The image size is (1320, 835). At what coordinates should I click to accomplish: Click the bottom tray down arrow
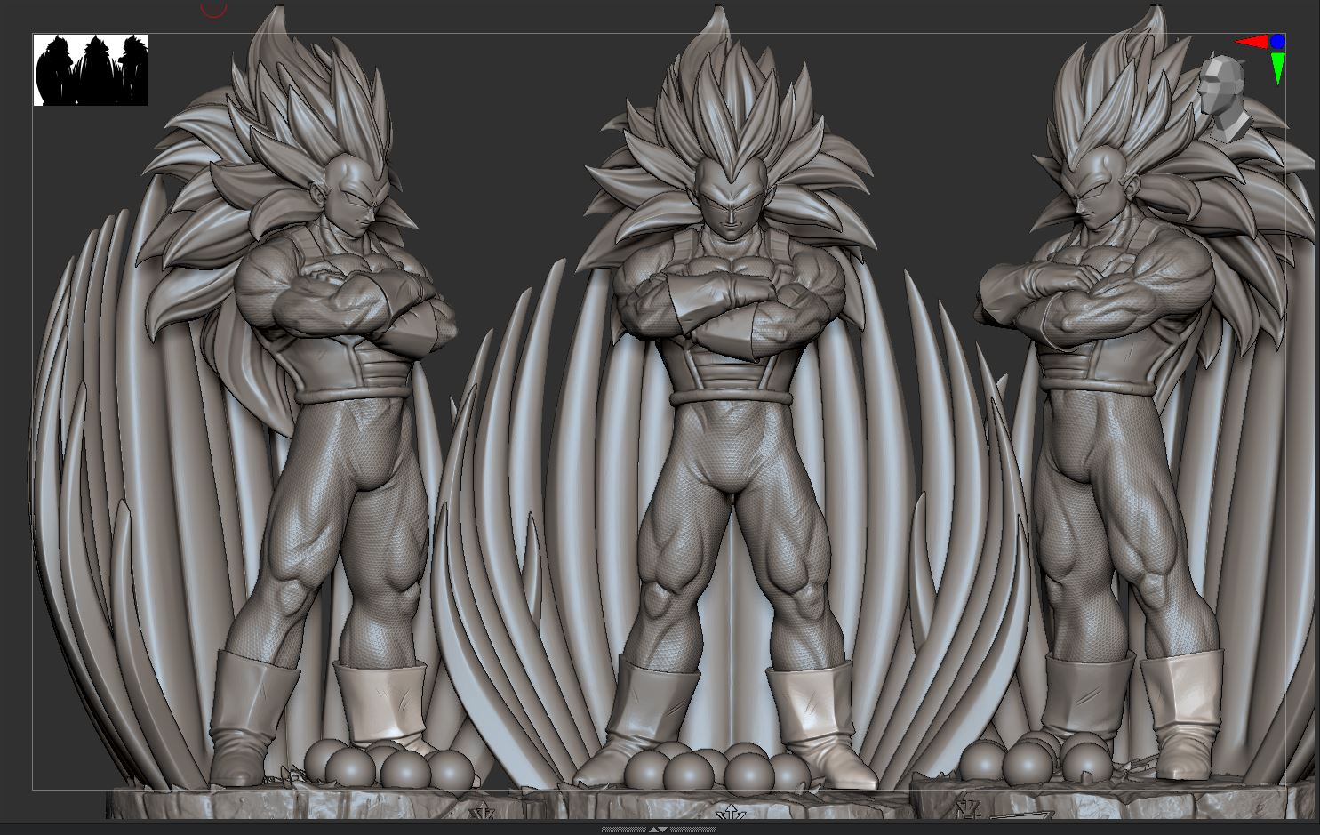click(663, 830)
